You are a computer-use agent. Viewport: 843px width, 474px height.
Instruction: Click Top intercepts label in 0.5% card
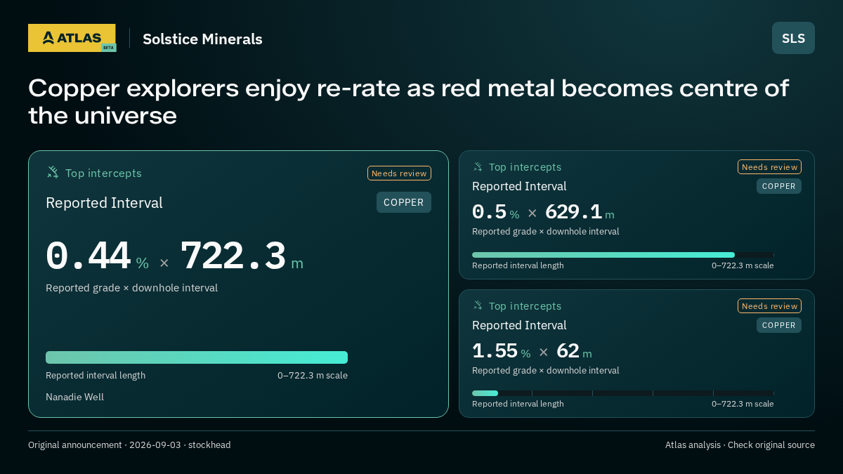click(525, 167)
